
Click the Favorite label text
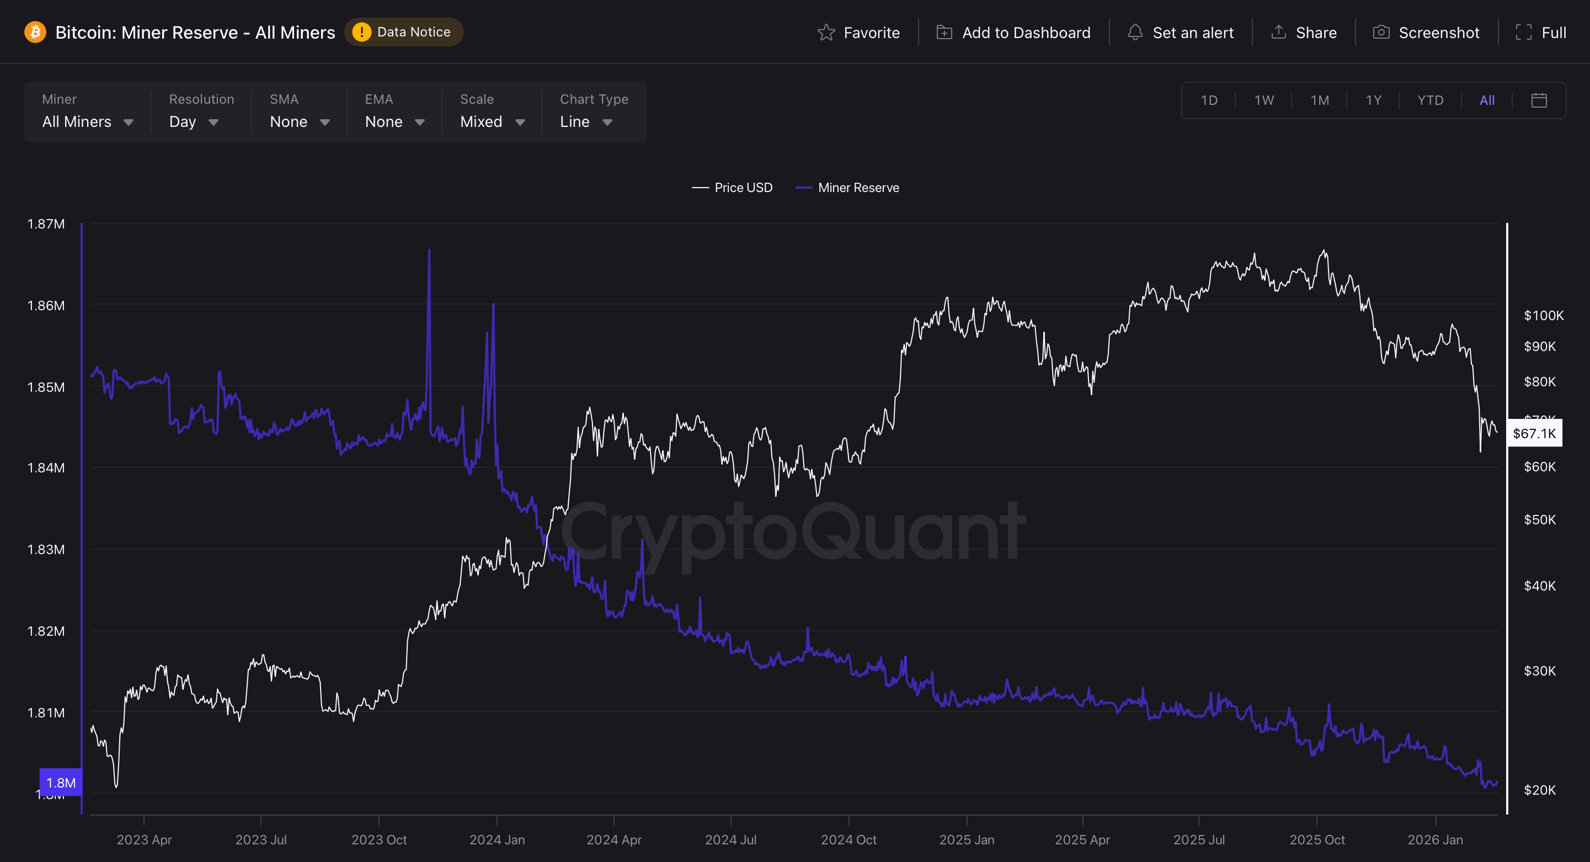pos(872,33)
